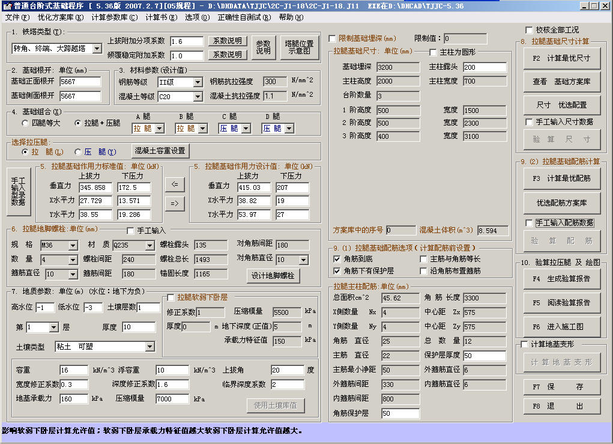
Task: Click the 基础埋深 3200 input field
Action: click(x=399, y=67)
